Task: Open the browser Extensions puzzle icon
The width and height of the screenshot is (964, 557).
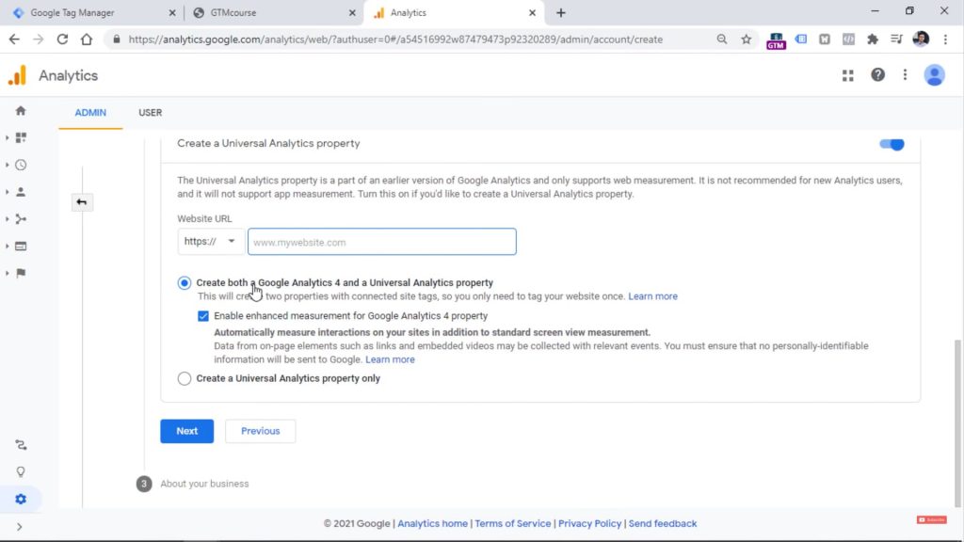Action: [x=872, y=40]
